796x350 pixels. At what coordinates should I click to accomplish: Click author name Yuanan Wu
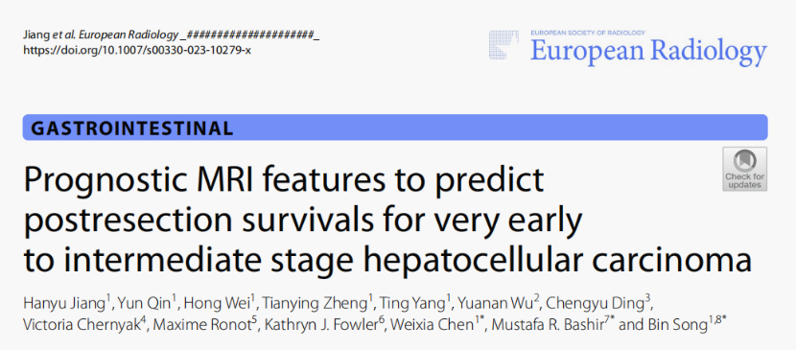point(496,303)
